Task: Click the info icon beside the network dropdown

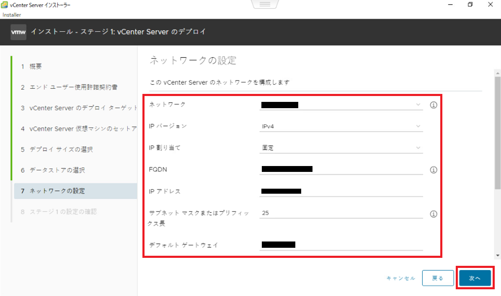Action: point(433,105)
